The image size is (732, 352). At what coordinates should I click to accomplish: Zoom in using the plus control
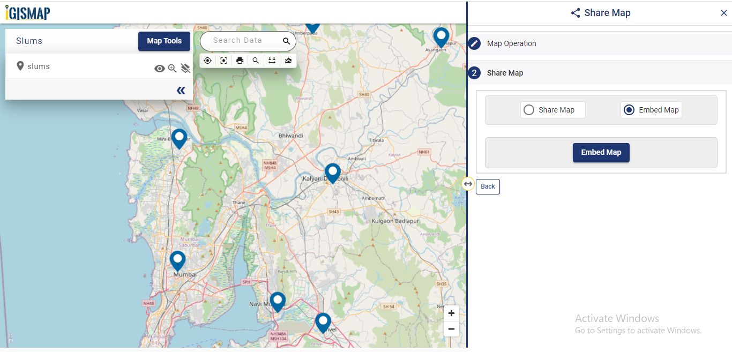pyautogui.click(x=451, y=313)
